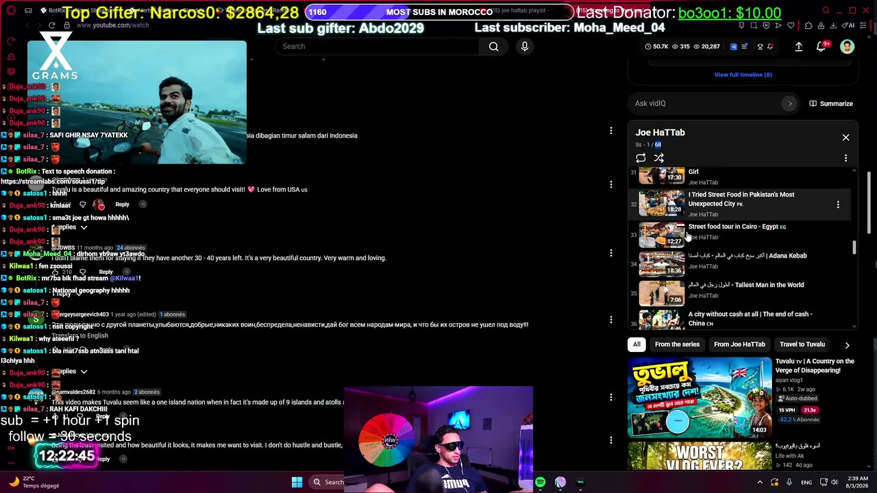Select the All filter chip
877x493 pixels.
[637, 344]
